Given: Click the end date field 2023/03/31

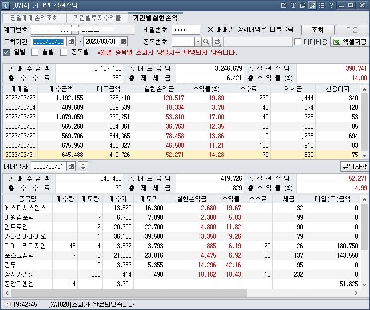Looking at the screenshot, I should pyautogui.click(x=101, y=42).
